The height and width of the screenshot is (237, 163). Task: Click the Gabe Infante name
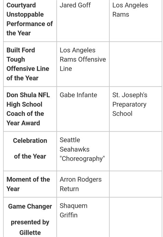(x=78, y=95)
